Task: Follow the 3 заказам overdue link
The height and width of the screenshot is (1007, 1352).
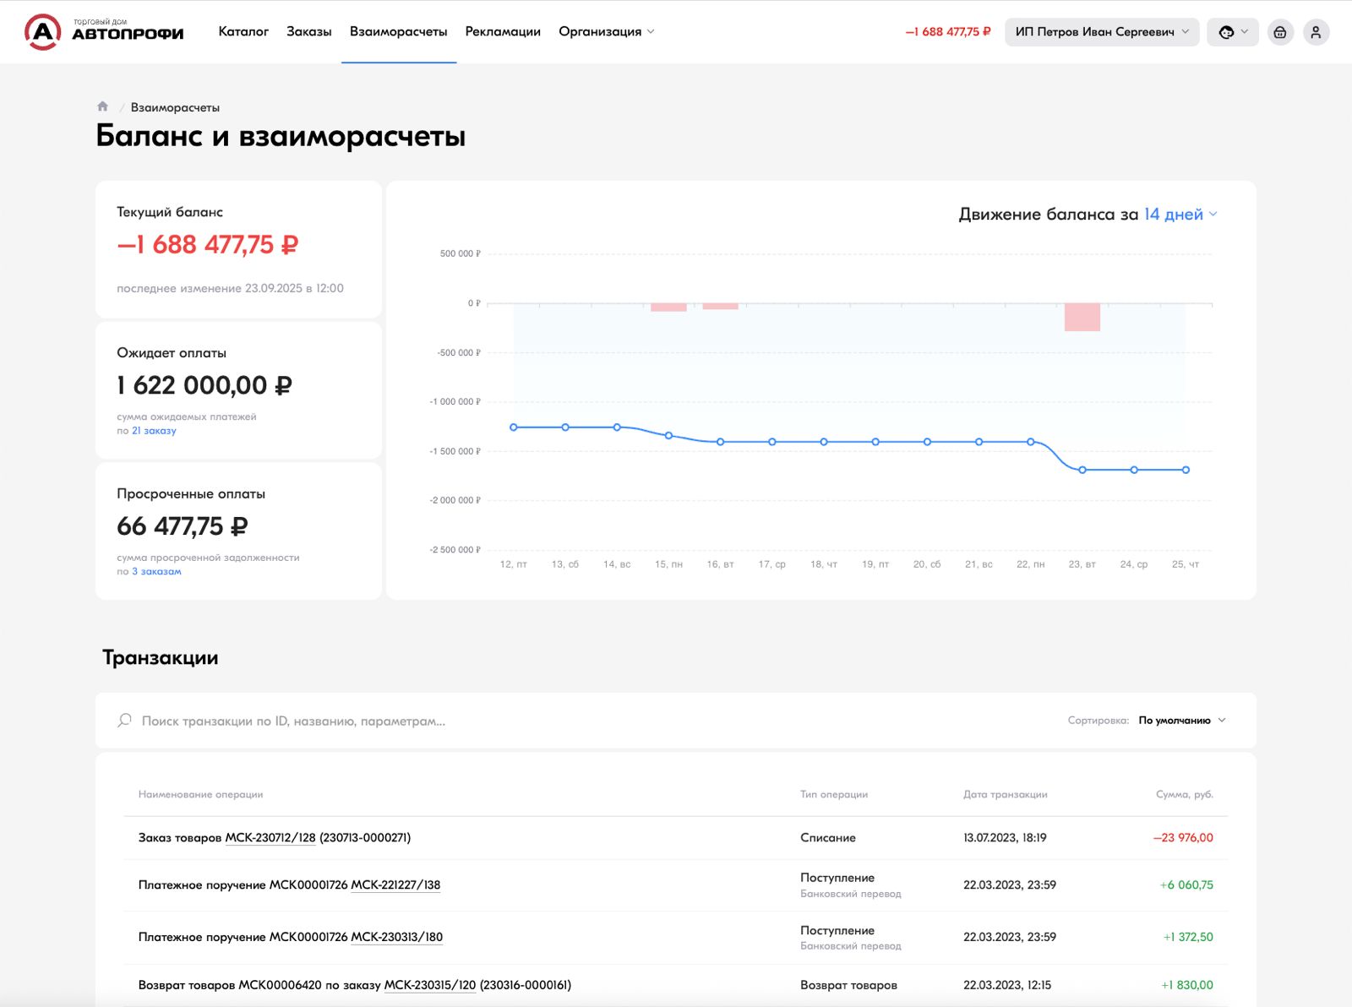Action: [156, 572]
